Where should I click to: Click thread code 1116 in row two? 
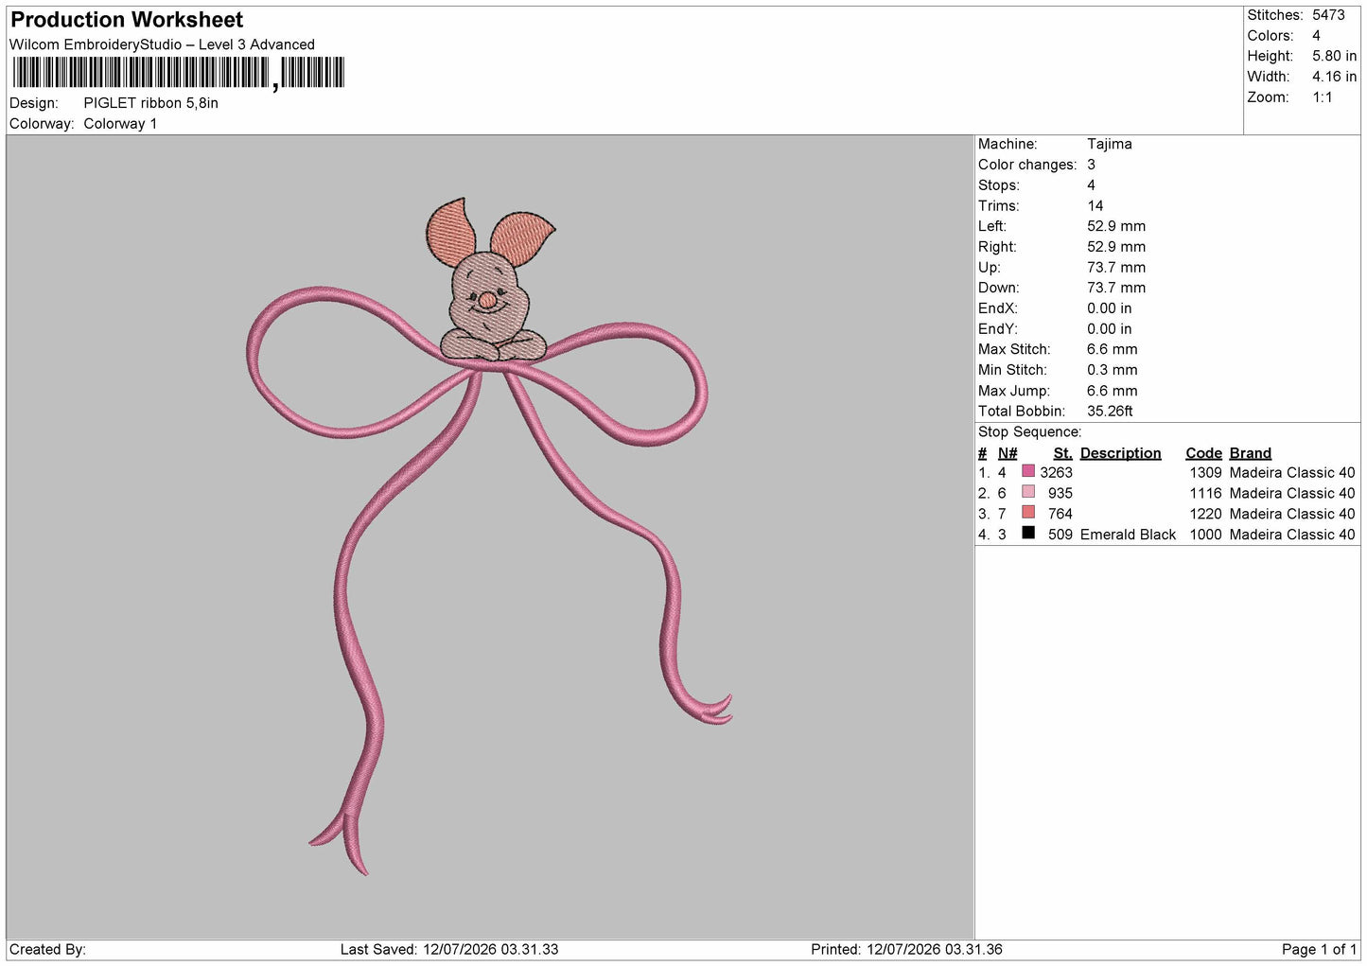click(x=1205, y=494)
